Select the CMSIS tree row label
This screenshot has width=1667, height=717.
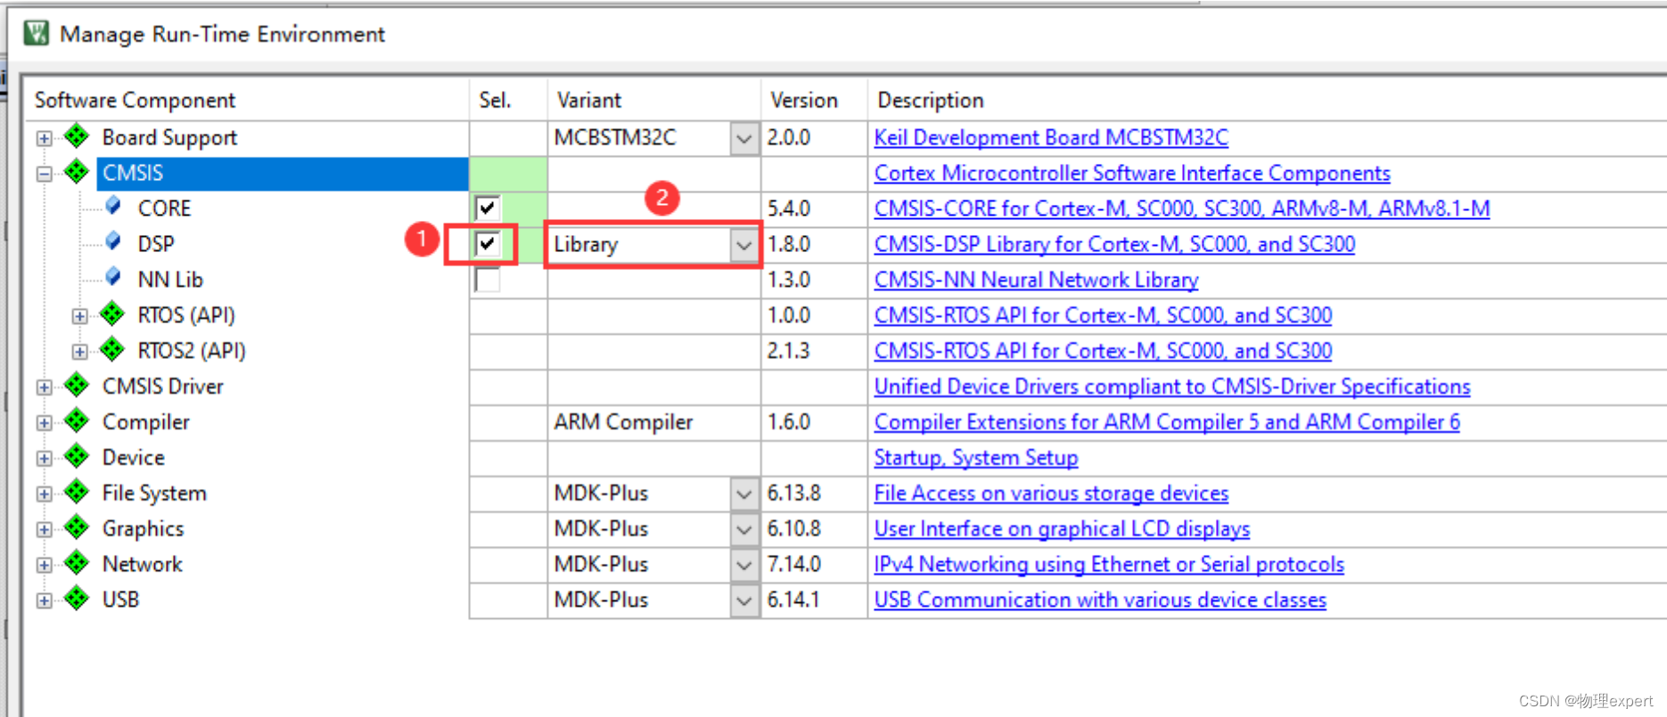coord(133,173)
